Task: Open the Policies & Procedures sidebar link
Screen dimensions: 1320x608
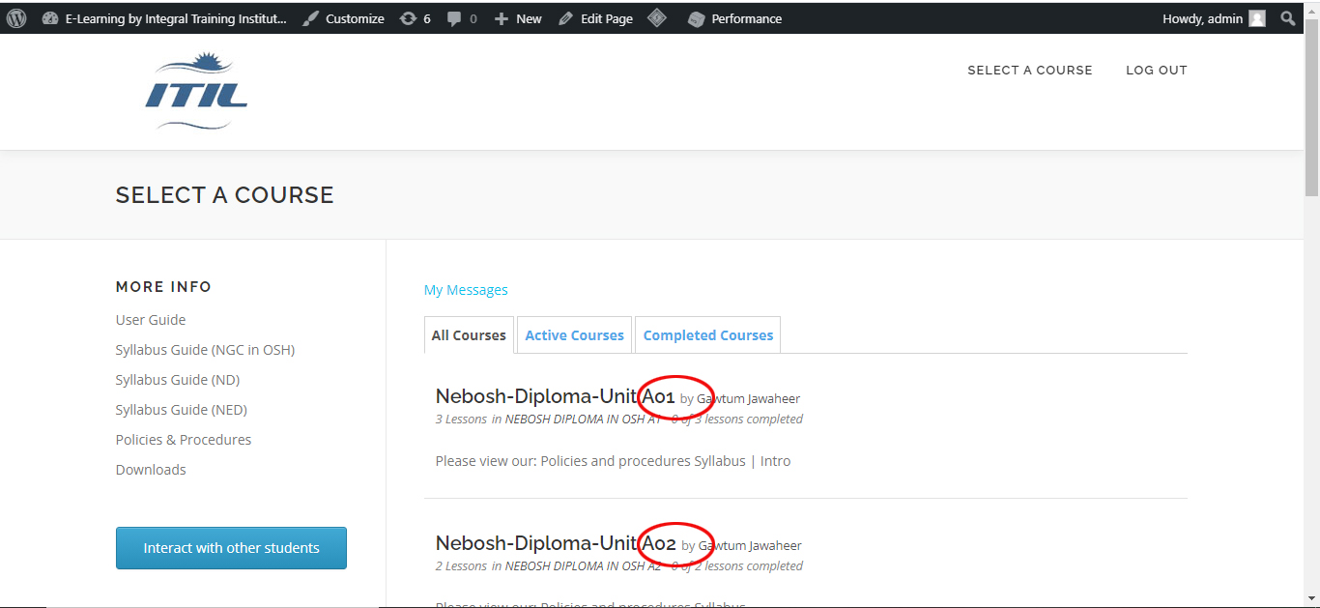Action: point(184,440)
